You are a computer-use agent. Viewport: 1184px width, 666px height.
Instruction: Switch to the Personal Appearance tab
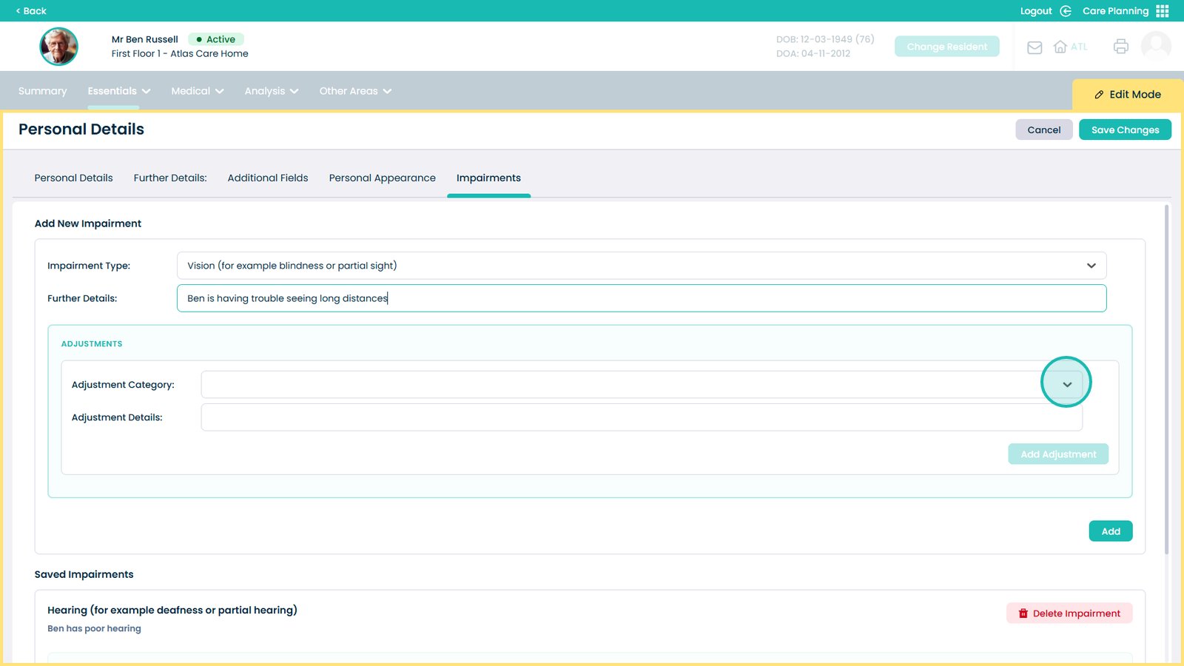[x=382, y=178]
